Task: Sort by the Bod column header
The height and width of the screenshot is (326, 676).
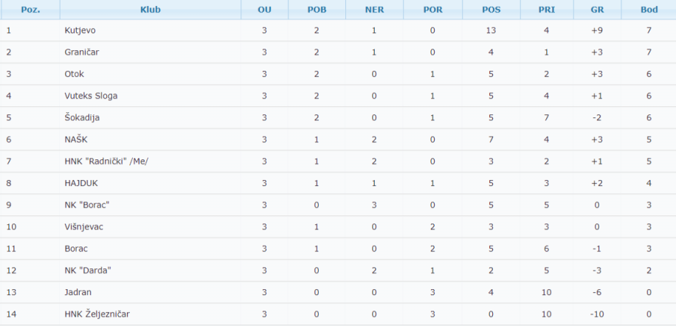Action: (x=649, y=10)
